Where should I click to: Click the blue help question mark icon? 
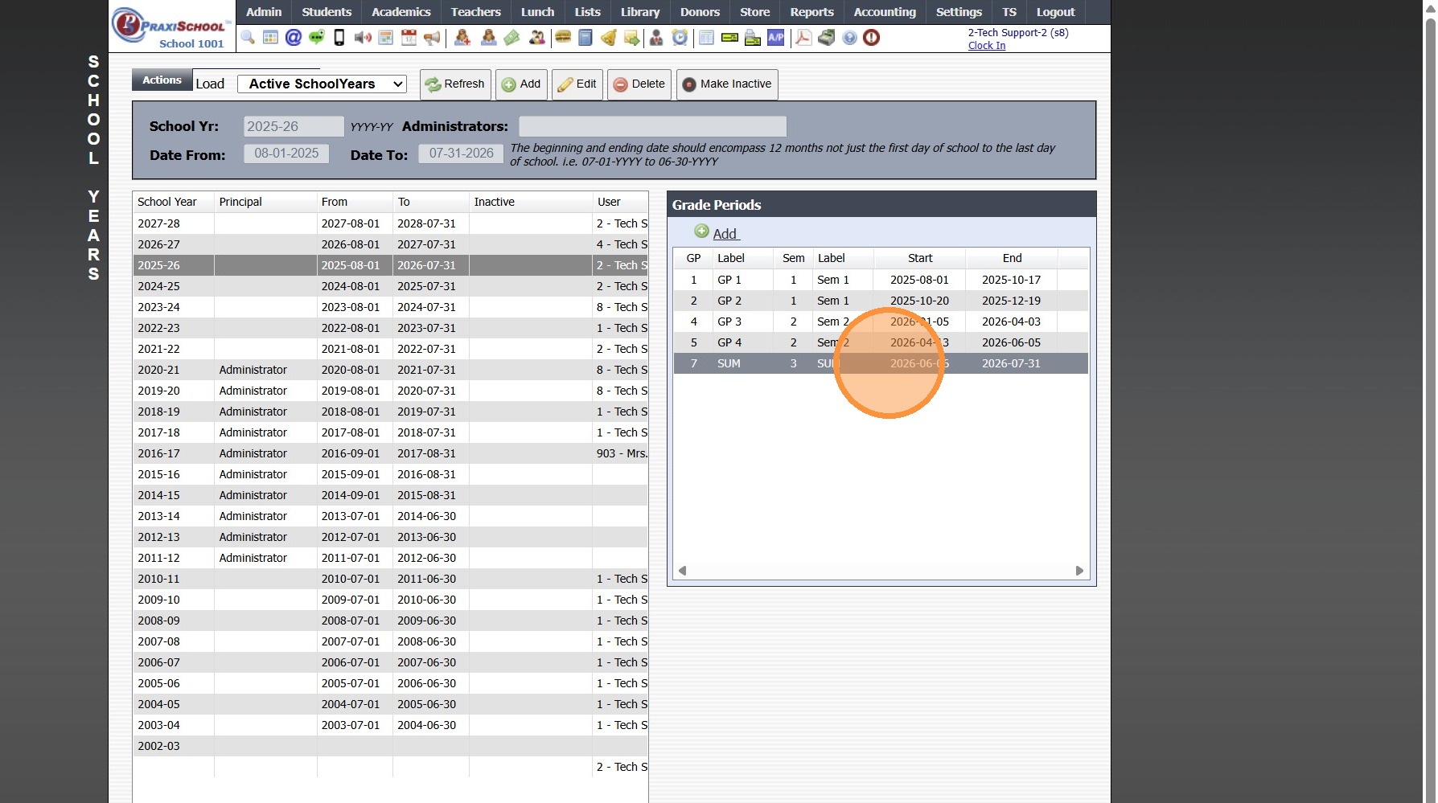pos(849,38)
